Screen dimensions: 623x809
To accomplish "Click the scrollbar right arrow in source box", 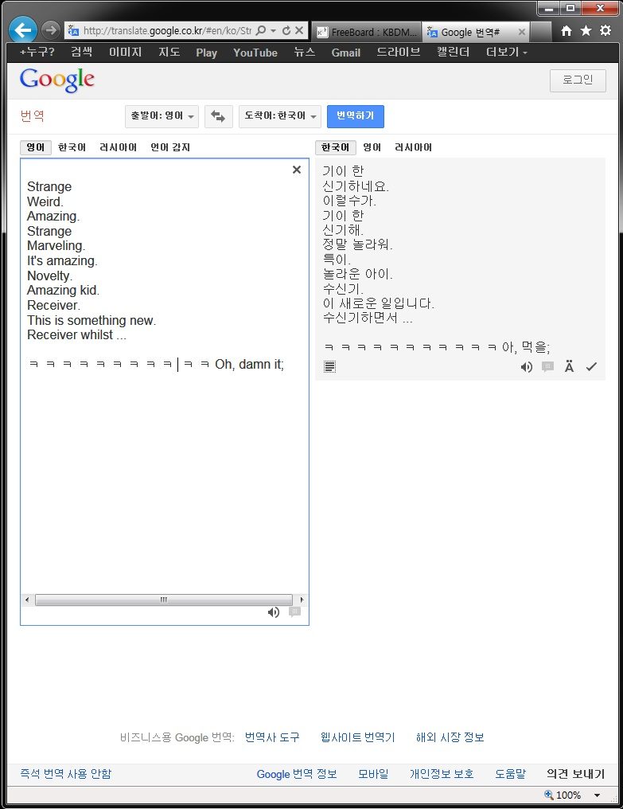I will point(302,600).
